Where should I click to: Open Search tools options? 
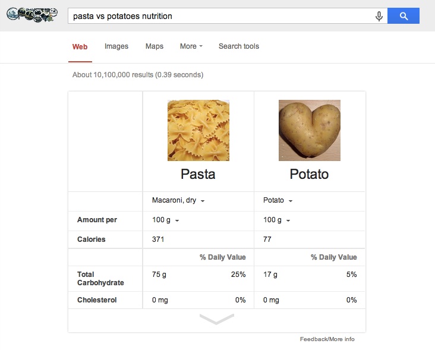(238, 46)
